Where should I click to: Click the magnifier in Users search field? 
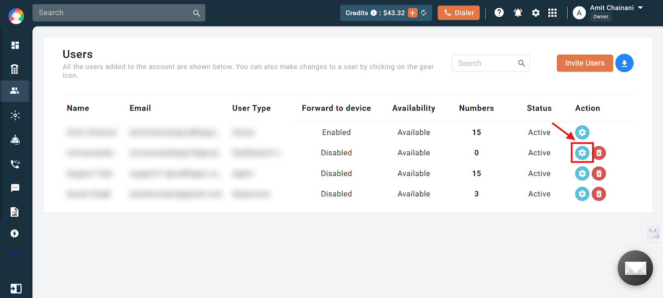[522, 63]
